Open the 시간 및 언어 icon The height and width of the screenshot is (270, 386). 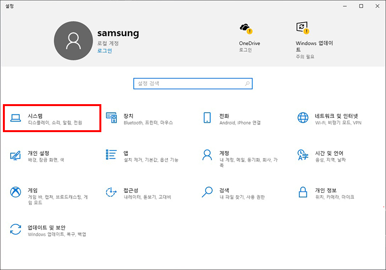303,155
